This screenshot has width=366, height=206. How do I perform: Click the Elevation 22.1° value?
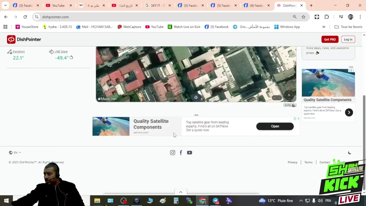click(18, 58)
